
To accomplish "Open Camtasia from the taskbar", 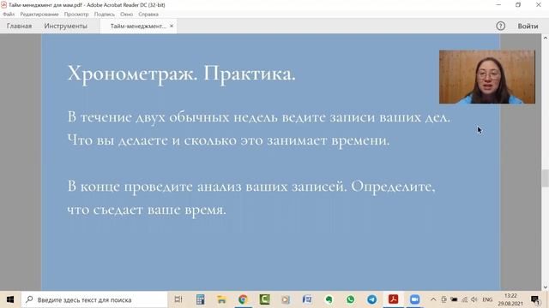I will (x=265, y=299).
